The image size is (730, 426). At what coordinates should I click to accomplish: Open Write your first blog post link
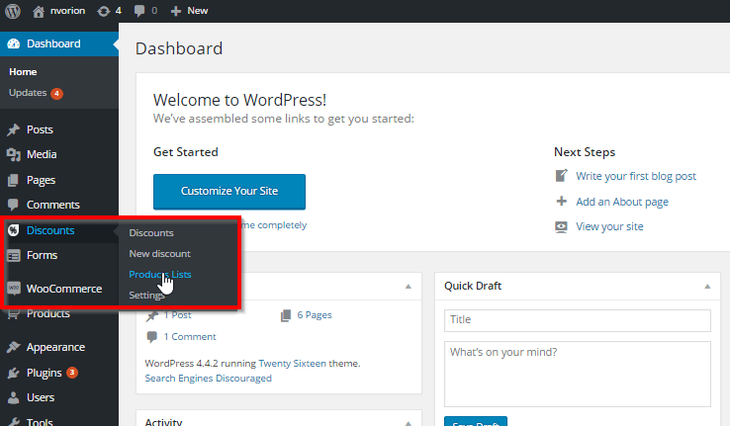[x=635, y=176]
